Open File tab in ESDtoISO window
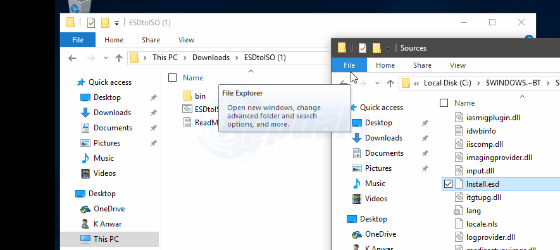This screenshot has width=560, height=250. pyautogui.click(x=77, y=40)
